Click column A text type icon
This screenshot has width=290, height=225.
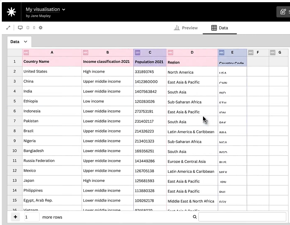coord(26,53)
